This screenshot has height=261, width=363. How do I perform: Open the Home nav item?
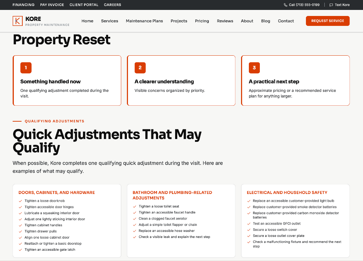pyautogui.click(x=87, y=21)
